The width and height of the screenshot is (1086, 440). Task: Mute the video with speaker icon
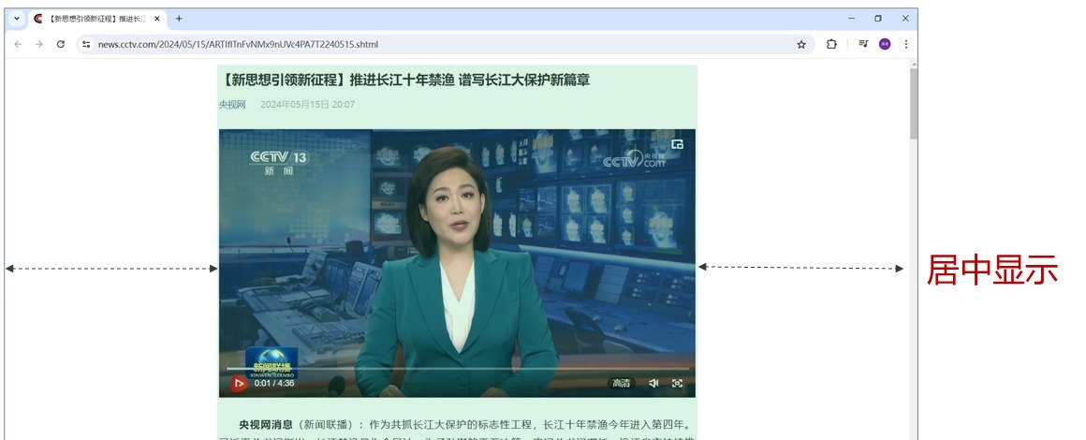(x=653, y=383)
